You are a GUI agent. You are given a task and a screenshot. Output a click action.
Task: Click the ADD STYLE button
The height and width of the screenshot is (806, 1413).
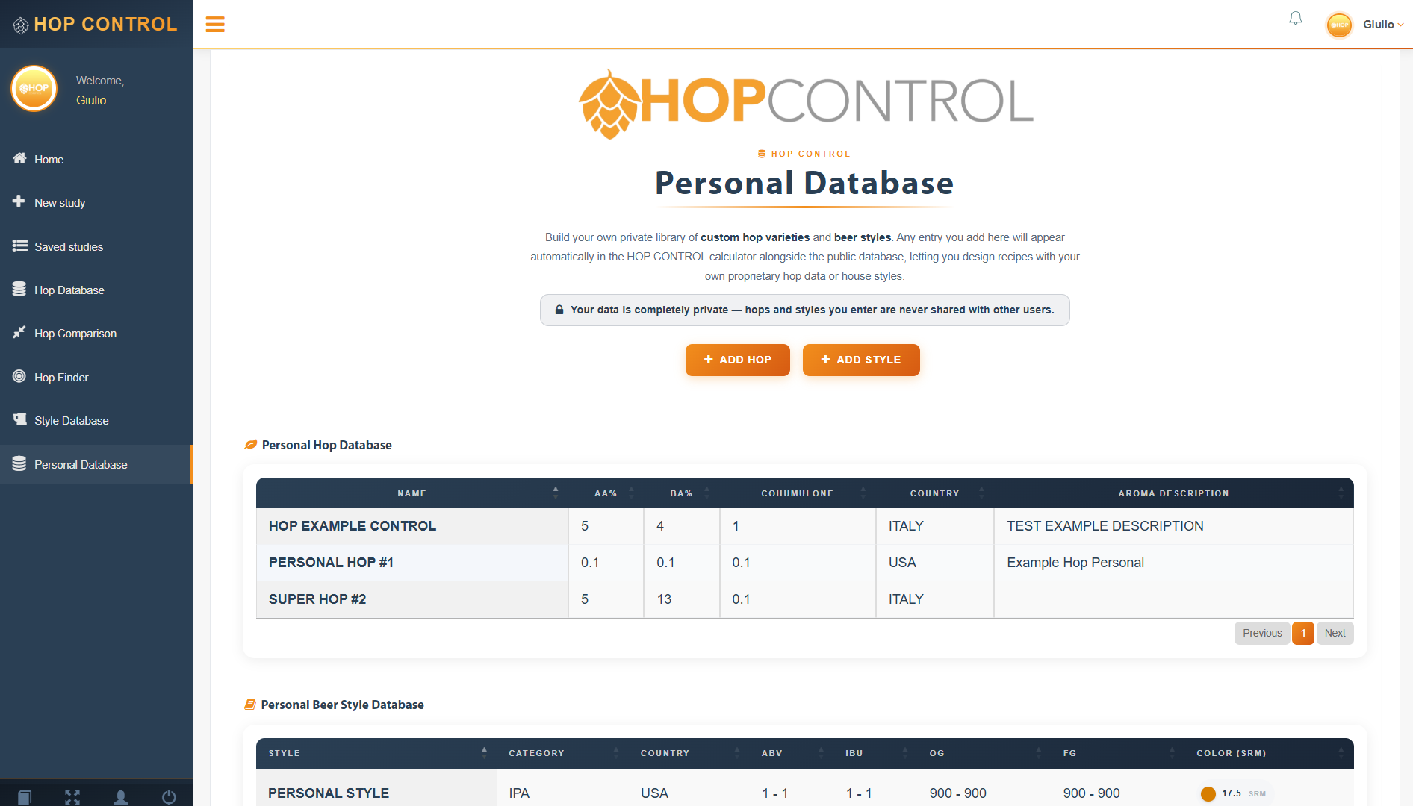861,360
